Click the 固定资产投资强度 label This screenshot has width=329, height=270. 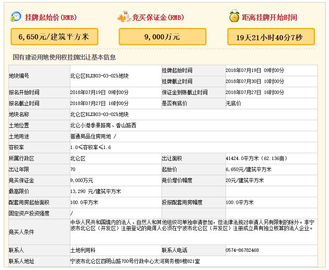(x=29, y=213)
